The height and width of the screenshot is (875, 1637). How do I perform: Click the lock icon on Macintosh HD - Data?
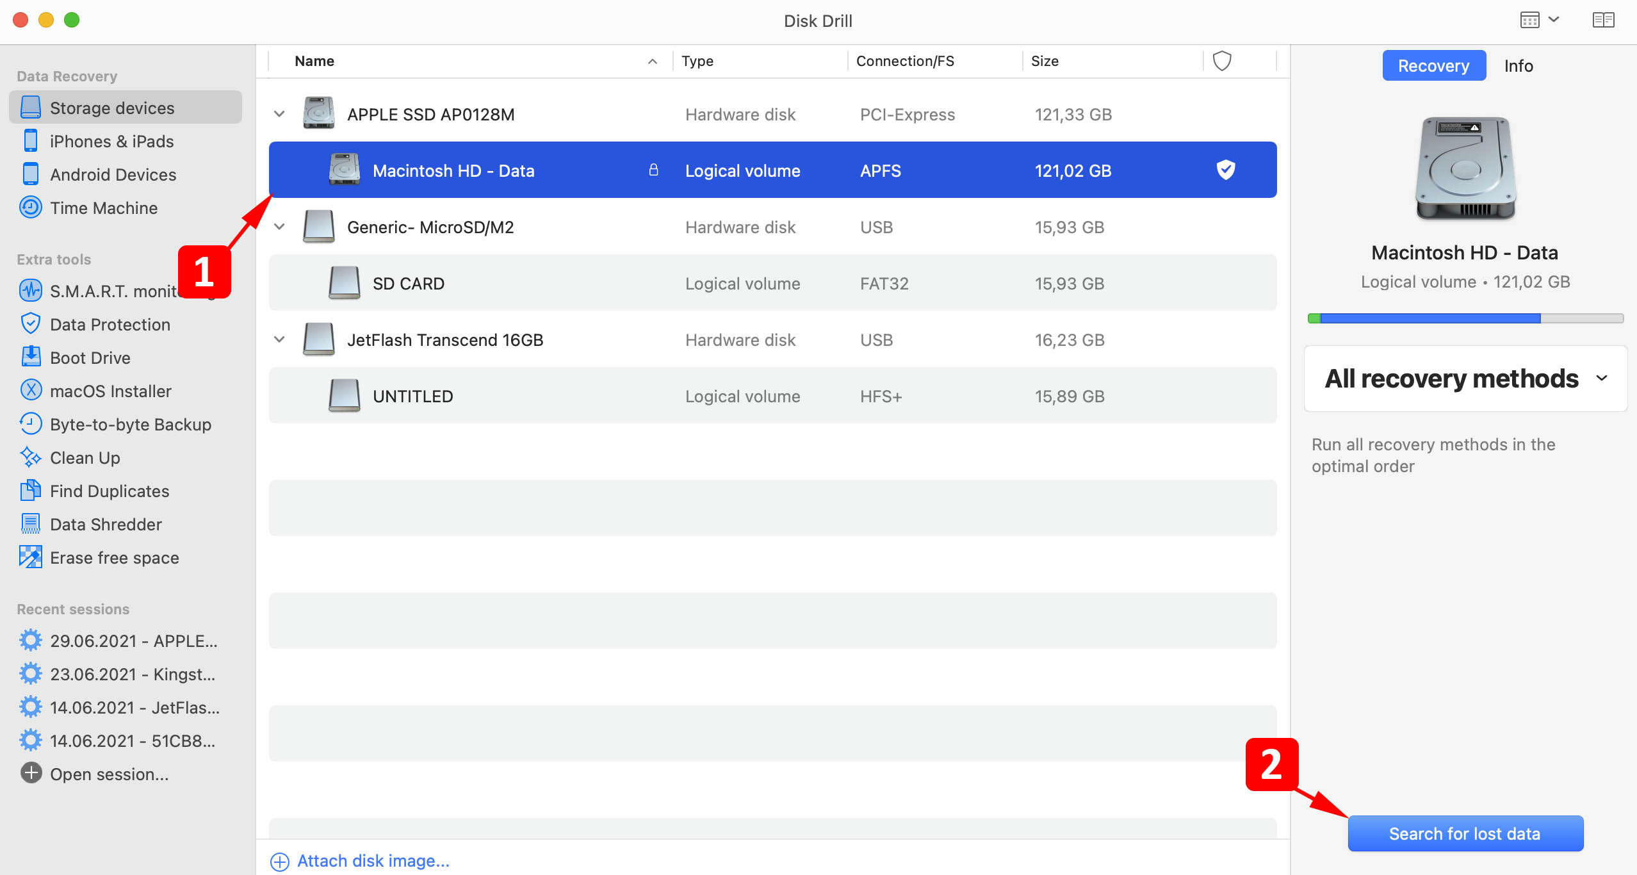click(x=653, y=170)
